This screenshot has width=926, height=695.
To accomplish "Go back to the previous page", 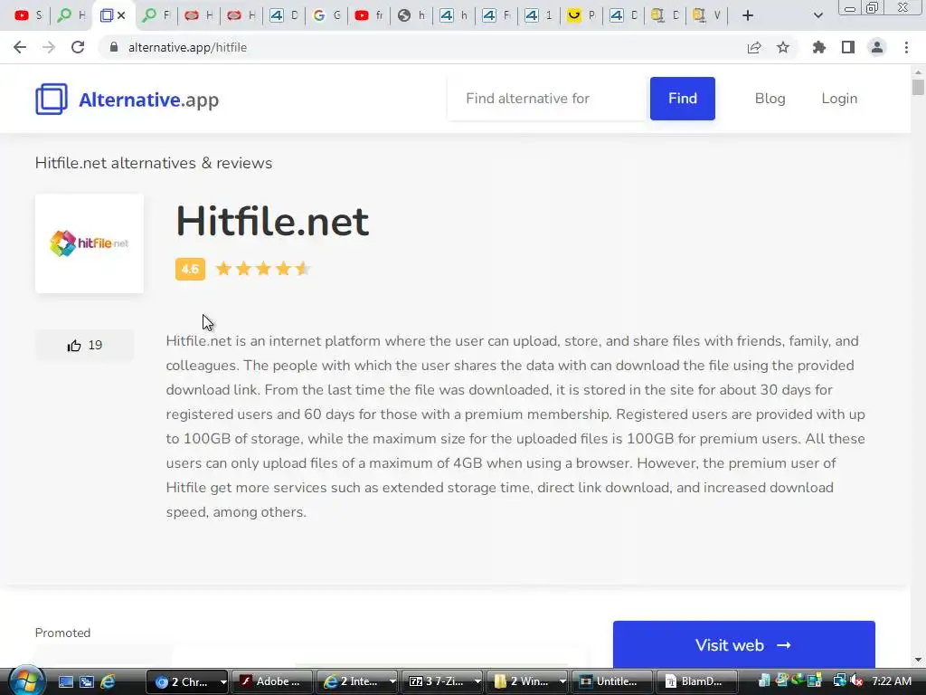I will pyautogui.click(x=20, y=47).
